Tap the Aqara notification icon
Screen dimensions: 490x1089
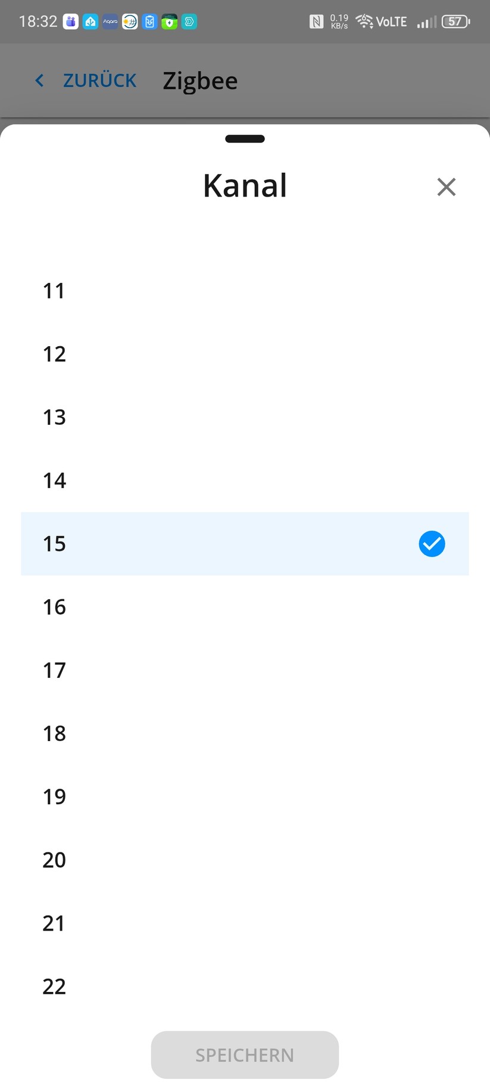coord(110,22)
